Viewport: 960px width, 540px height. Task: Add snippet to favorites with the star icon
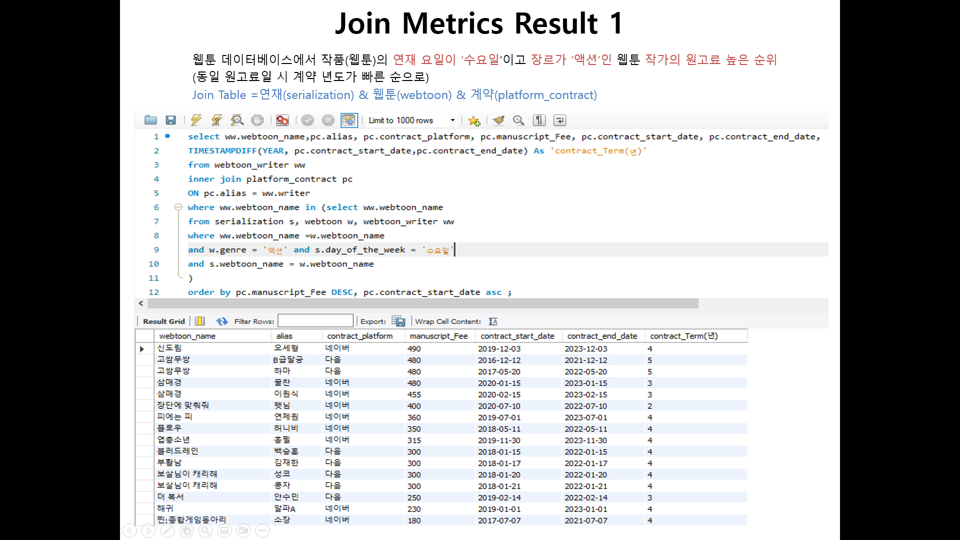[x=474, y=120]
